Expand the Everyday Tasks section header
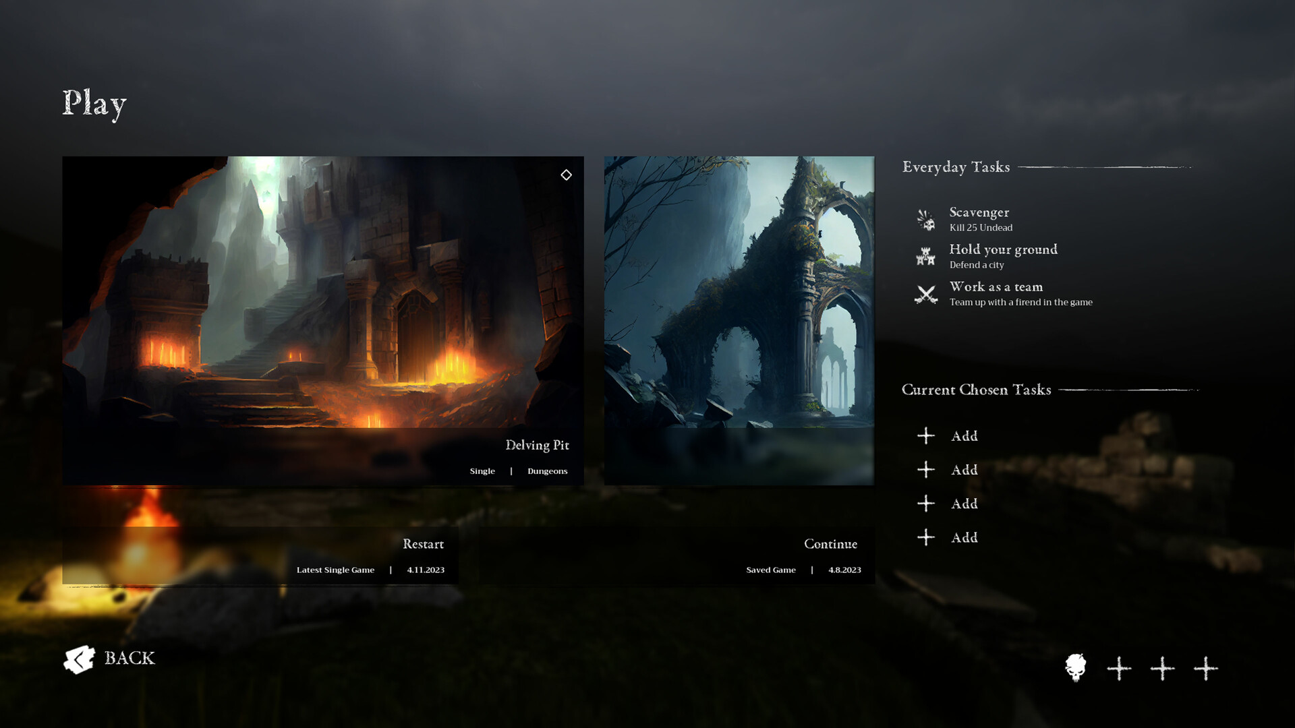The width and height of the screenshot is (1295, 728). coord(955,167)
